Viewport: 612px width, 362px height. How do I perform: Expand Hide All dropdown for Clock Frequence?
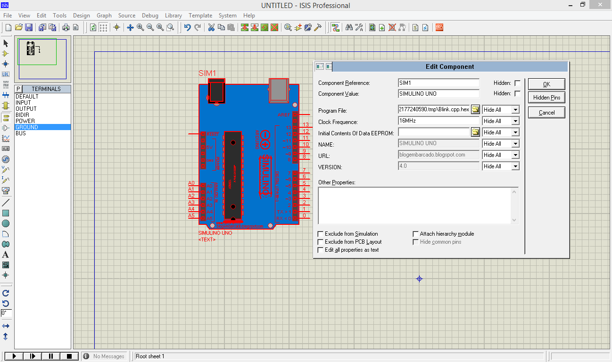coord(515,121)
